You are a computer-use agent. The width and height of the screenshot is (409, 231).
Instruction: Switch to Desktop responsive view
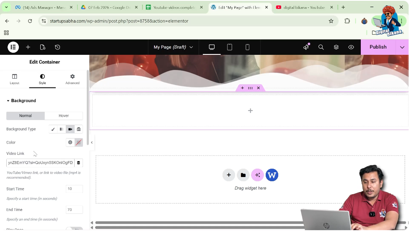pyautogui.click(x=212, y=47)
